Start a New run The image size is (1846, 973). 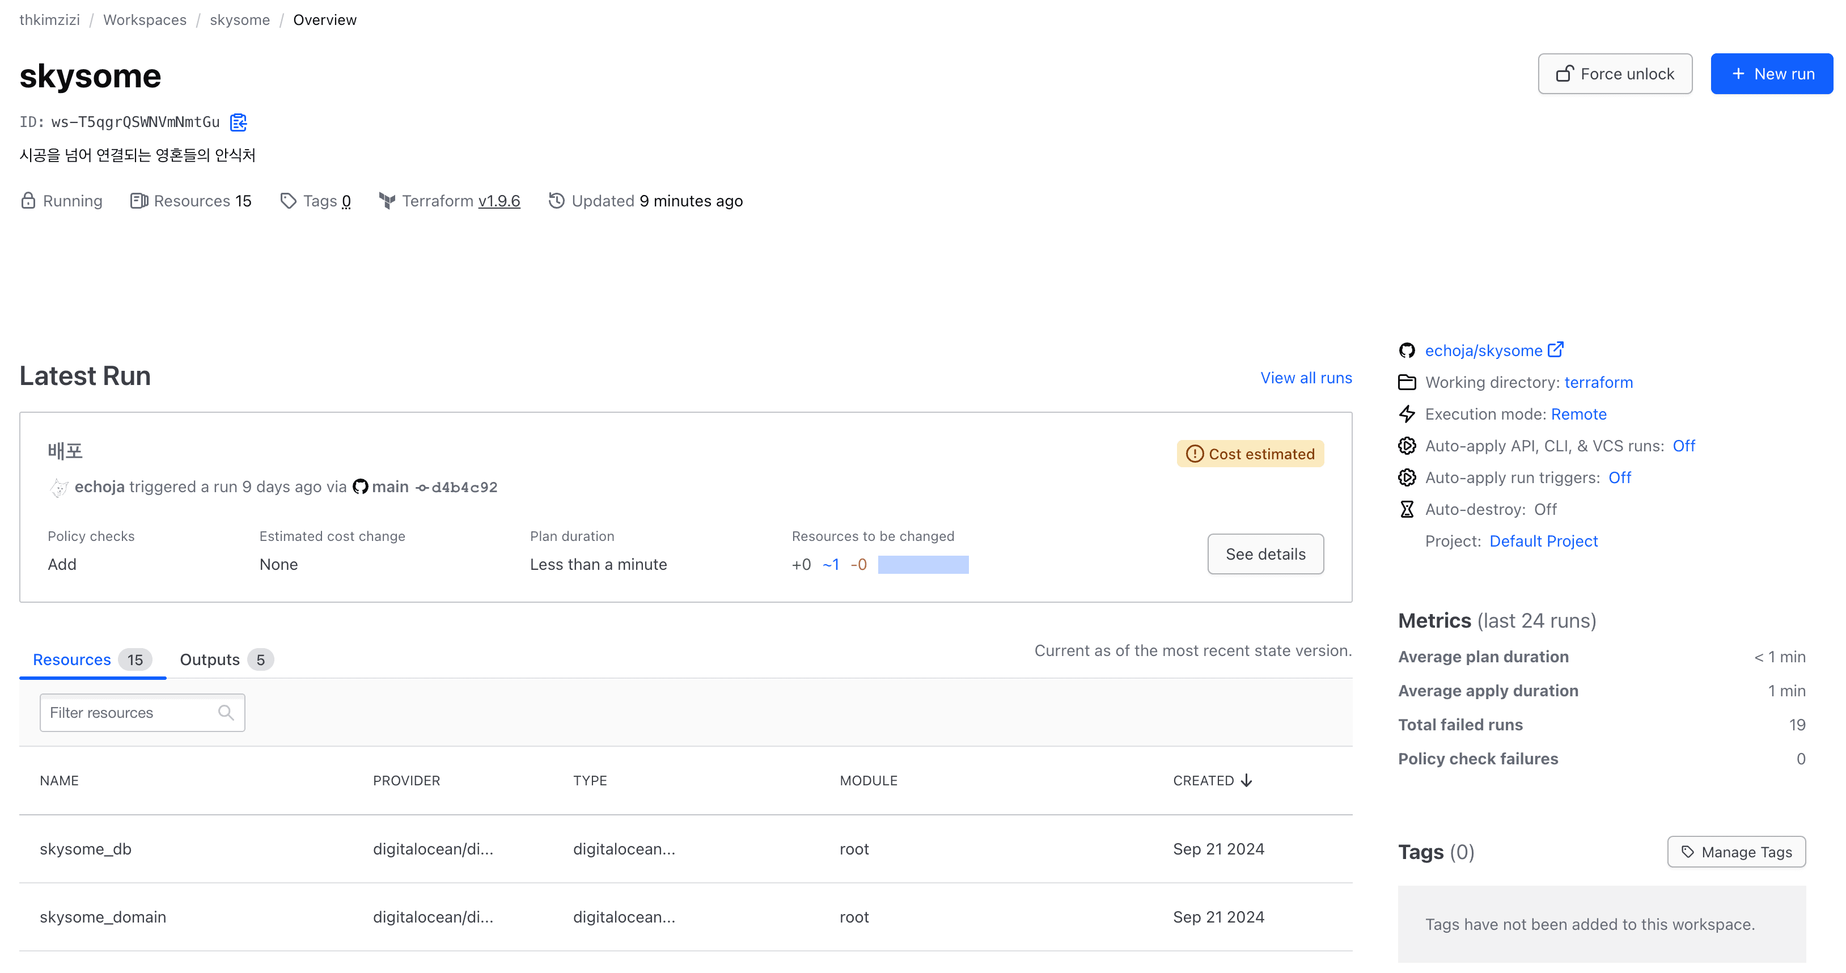(1772, 73)
